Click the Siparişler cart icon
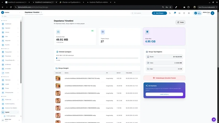The width and height of the screenshot is (219, 123). click(3, 28)
